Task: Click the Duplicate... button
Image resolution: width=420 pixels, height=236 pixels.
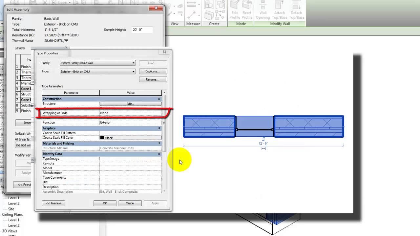Action: 153,71
